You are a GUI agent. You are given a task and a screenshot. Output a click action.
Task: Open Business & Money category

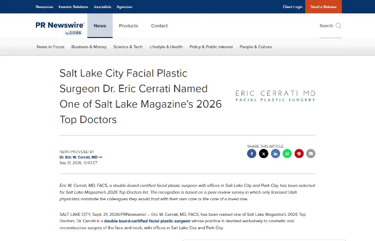[89, 47]
